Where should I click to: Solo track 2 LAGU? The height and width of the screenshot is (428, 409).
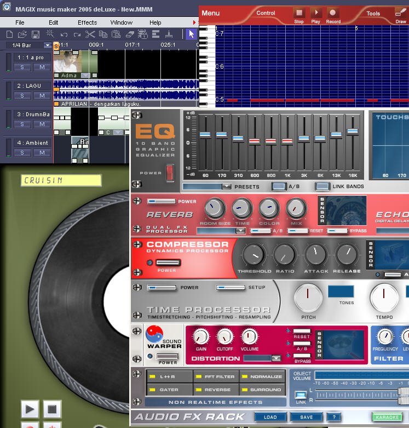(22, 95)
